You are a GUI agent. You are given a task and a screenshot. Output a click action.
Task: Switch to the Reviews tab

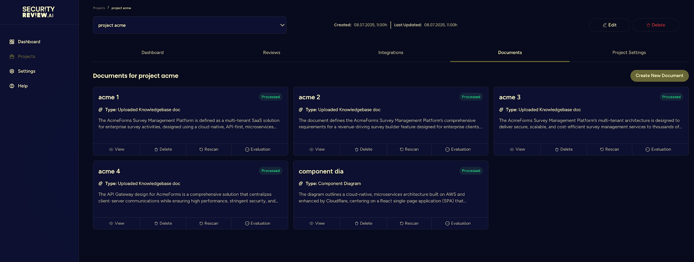pos(272,52)
